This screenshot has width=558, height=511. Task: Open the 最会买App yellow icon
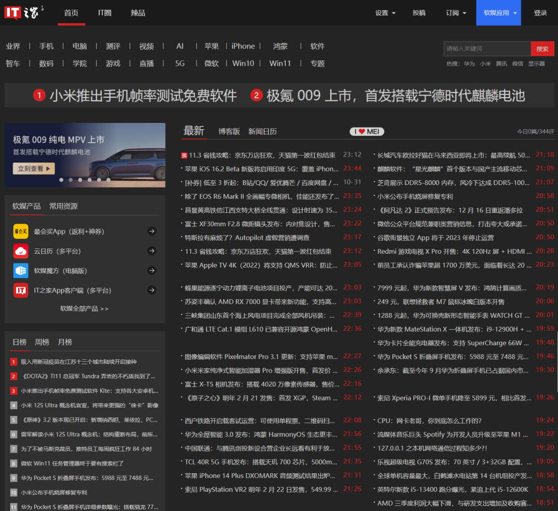pos(21,231)
